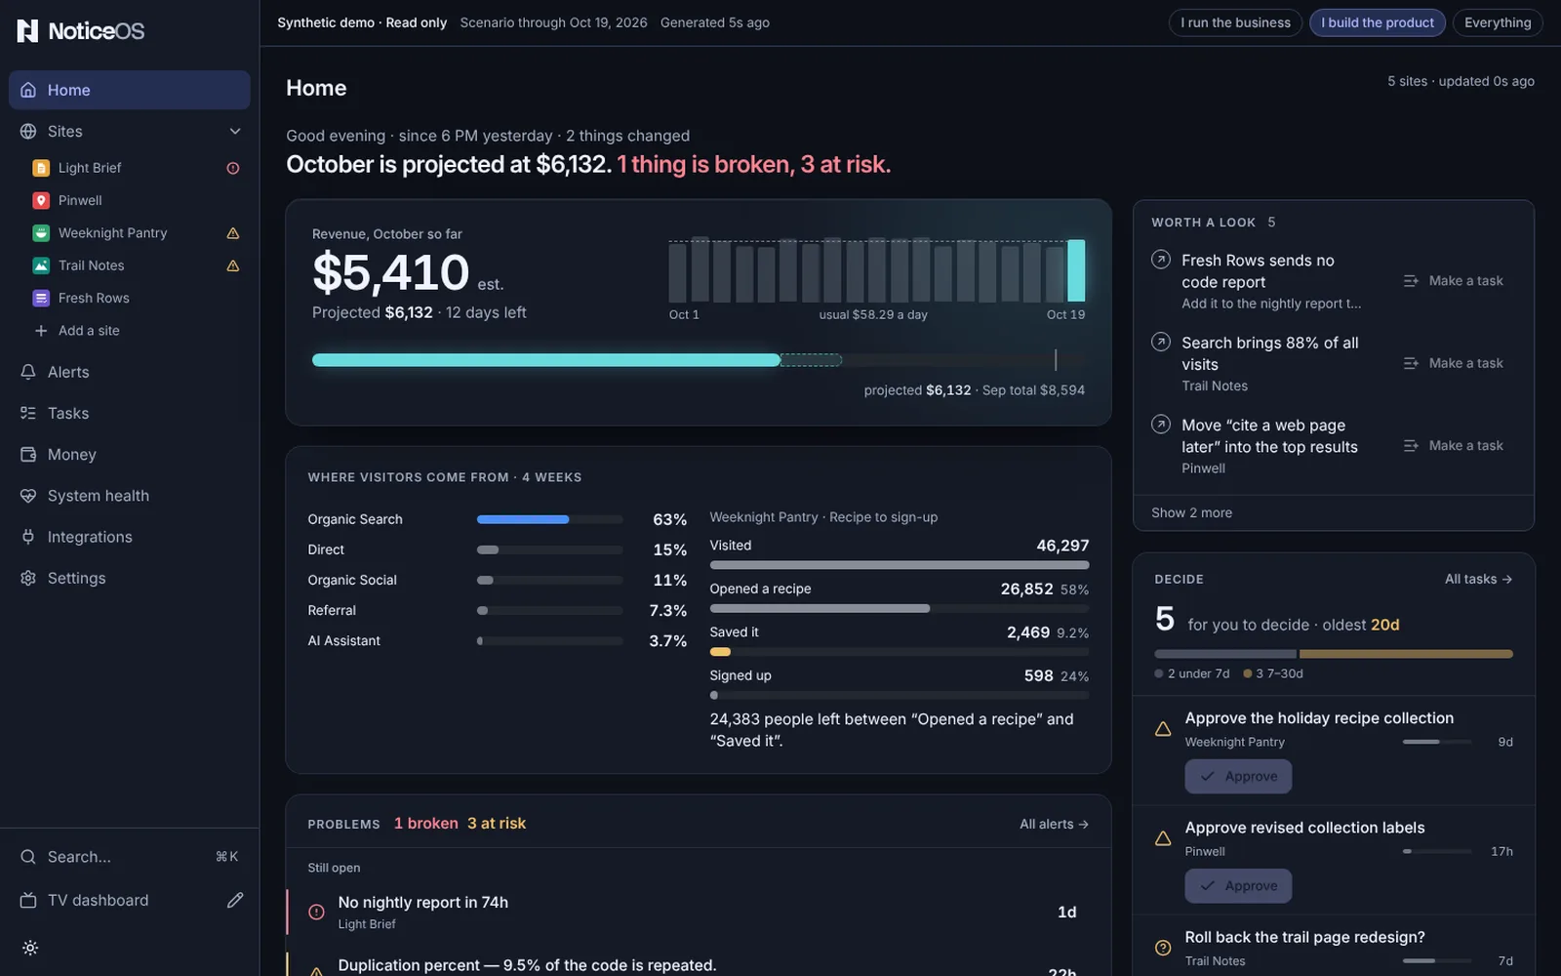Select the I build the product view
This screenshot has height=976, width=1561.
point(1378,22)
